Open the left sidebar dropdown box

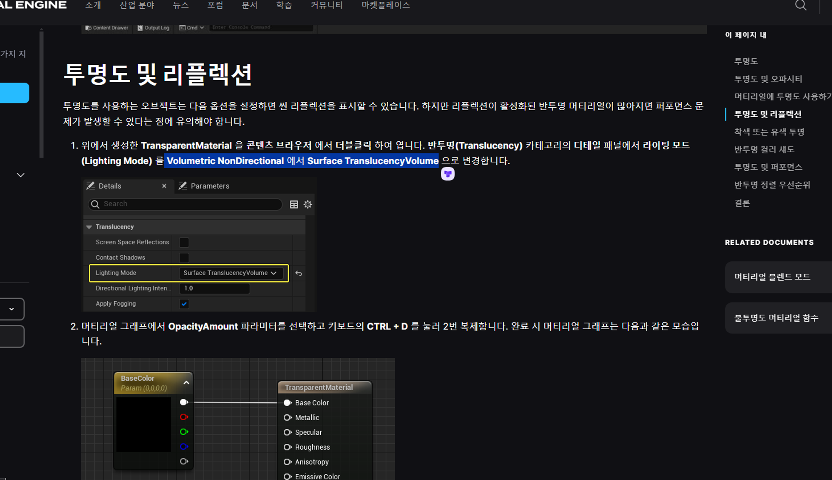pos(12,309)
